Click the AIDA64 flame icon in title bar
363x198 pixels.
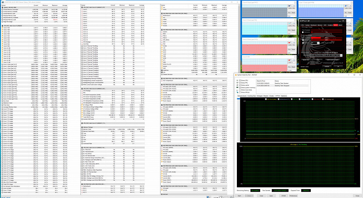235,74
